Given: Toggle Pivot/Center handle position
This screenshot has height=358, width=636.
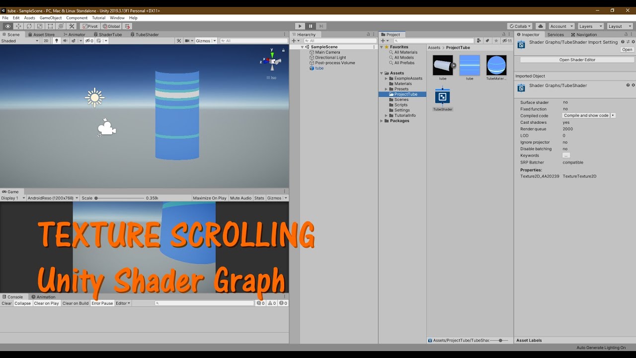Looking at the screenshot, I should pos(90,26).
